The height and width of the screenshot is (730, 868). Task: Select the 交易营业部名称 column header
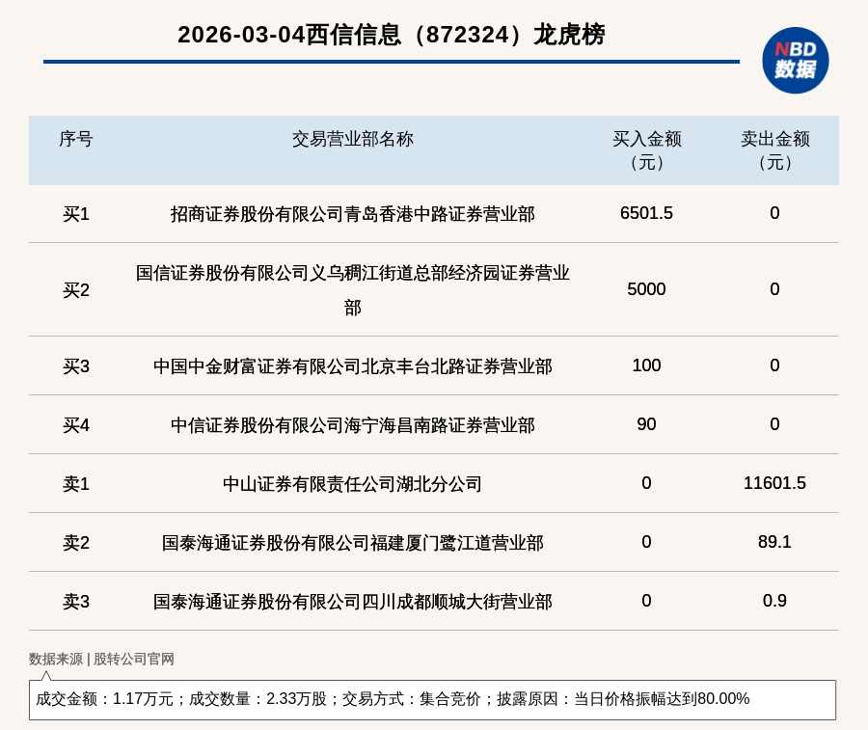[x=352, y=139]
